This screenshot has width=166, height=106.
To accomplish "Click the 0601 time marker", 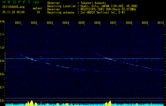I will (x=18, y=23).
